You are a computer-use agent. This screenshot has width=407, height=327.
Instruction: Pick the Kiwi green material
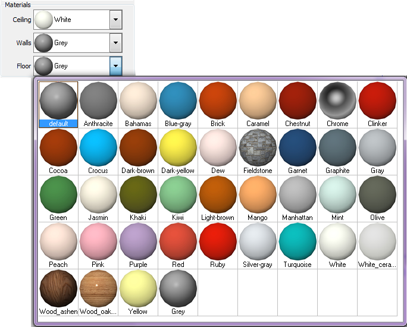point(178,194)
